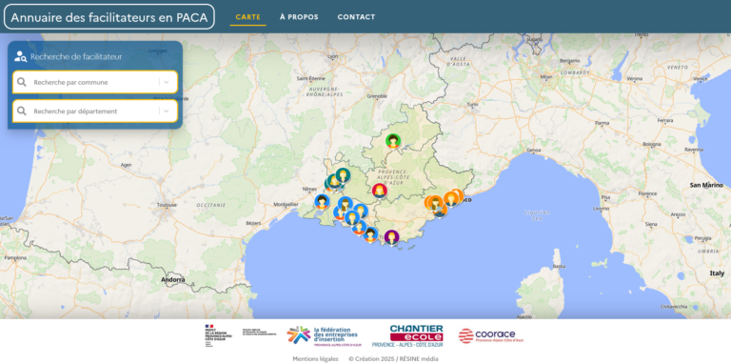This screenshot has height=364, width=731.
Task: Click the Nîmes label on the map
Action: [x=309, y=189]
